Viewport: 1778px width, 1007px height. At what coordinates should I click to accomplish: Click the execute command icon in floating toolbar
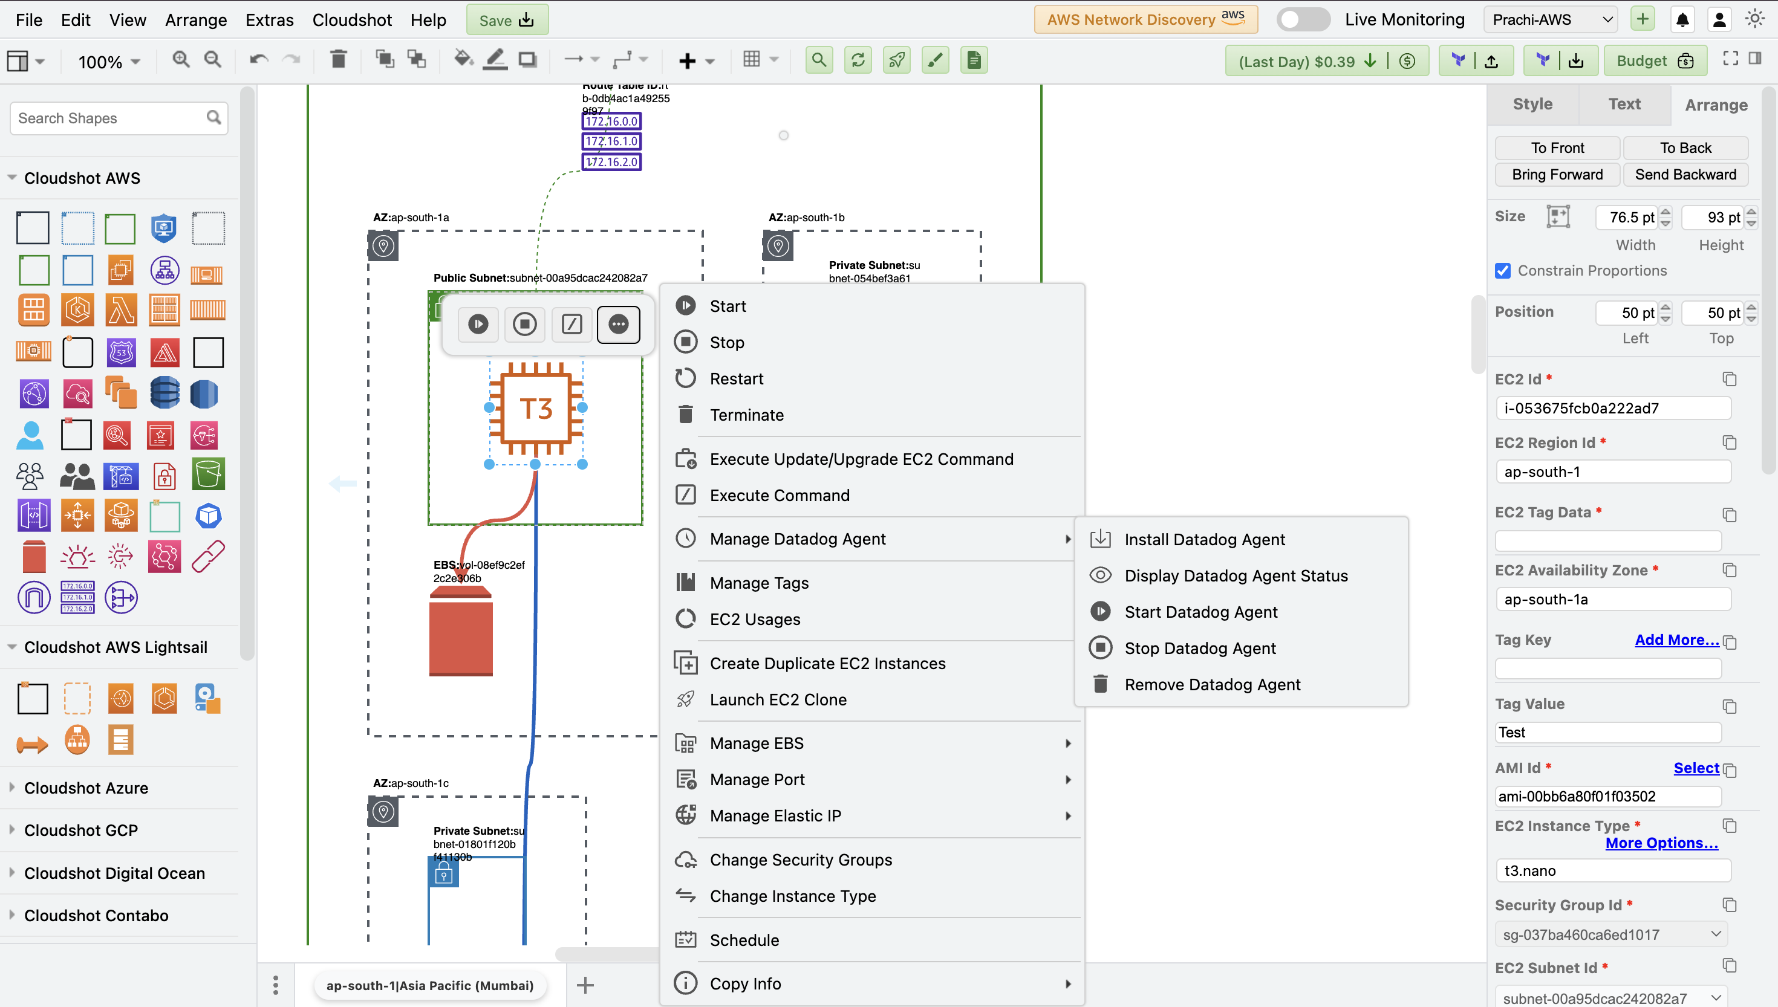(571, 324)
